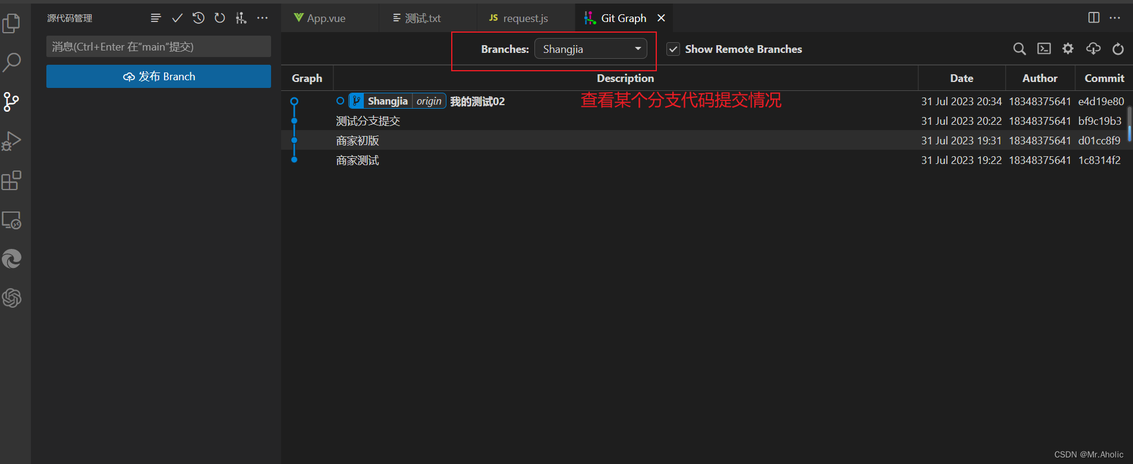
Task: Refresh source control panel
Action: tap(220, 18)
